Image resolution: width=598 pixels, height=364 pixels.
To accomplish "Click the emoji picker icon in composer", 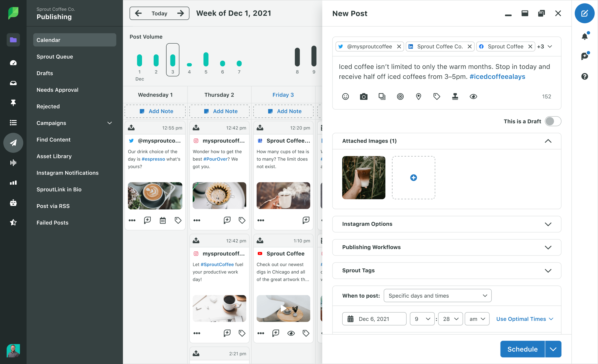I will point(345,96).
